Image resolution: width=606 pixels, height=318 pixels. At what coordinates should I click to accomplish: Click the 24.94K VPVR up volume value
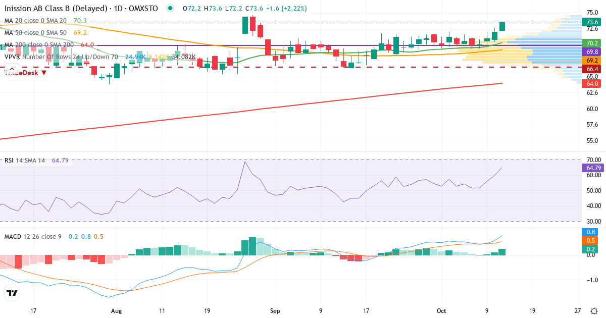point(135,57)
